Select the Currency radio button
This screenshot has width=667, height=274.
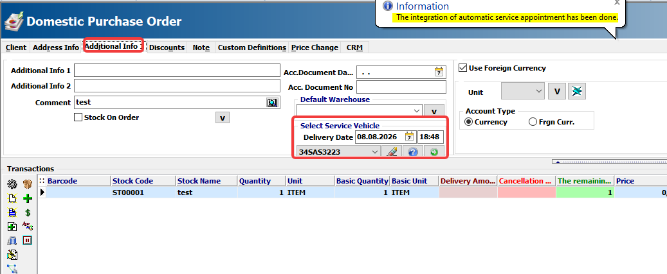coord(468,122)
